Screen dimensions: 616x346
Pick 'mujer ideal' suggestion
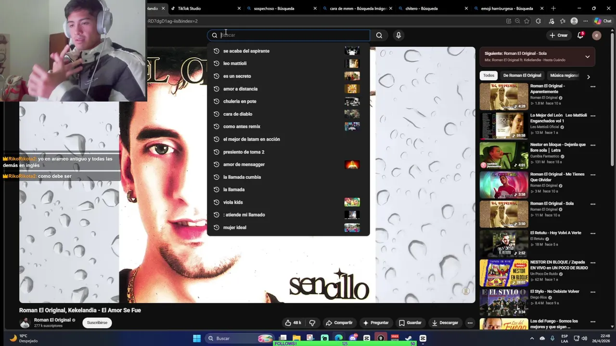(x=288, y=227)
